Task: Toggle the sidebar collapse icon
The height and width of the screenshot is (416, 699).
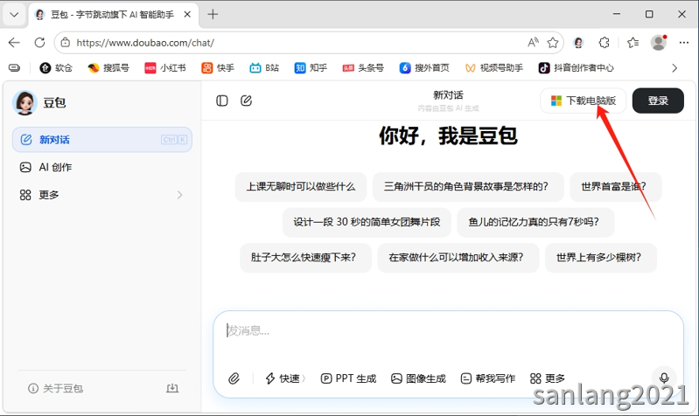Action: click(x=221, y=101)
